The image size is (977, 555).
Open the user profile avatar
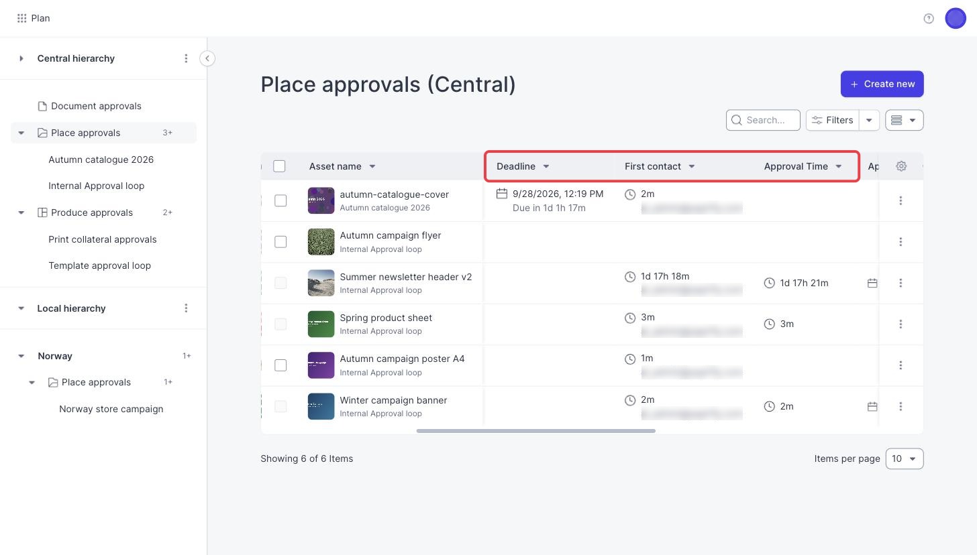tap(956, 18)
